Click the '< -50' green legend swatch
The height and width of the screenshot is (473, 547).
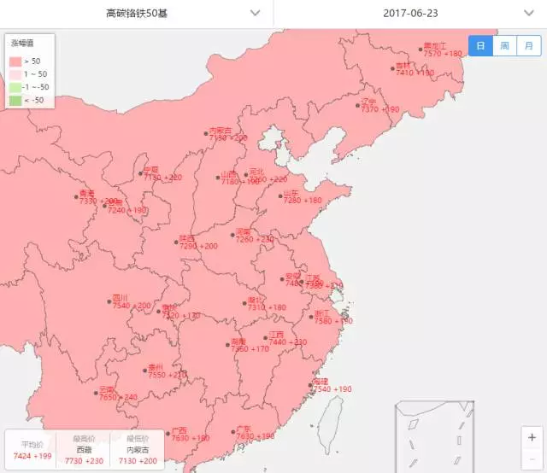pyautogui.click(x=15, y=100)
